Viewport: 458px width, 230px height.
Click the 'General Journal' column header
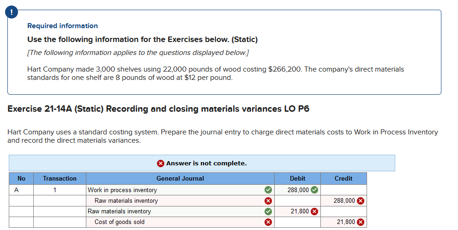(180, 179)
